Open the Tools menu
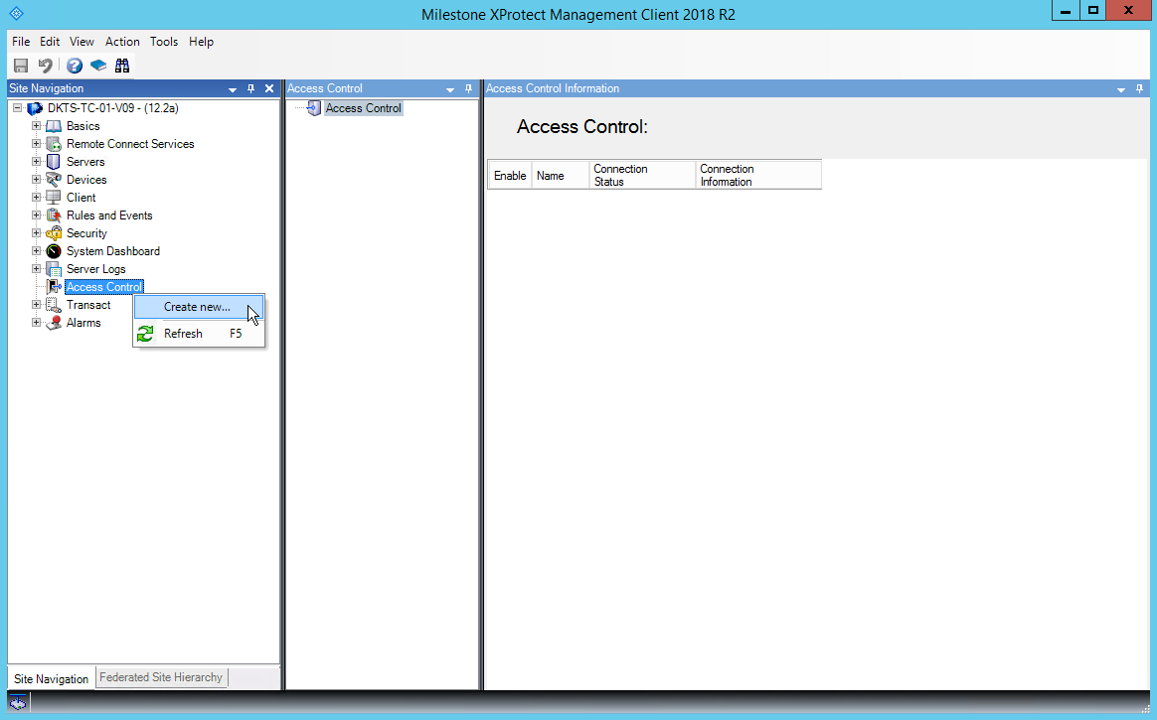 click(164, 42)
